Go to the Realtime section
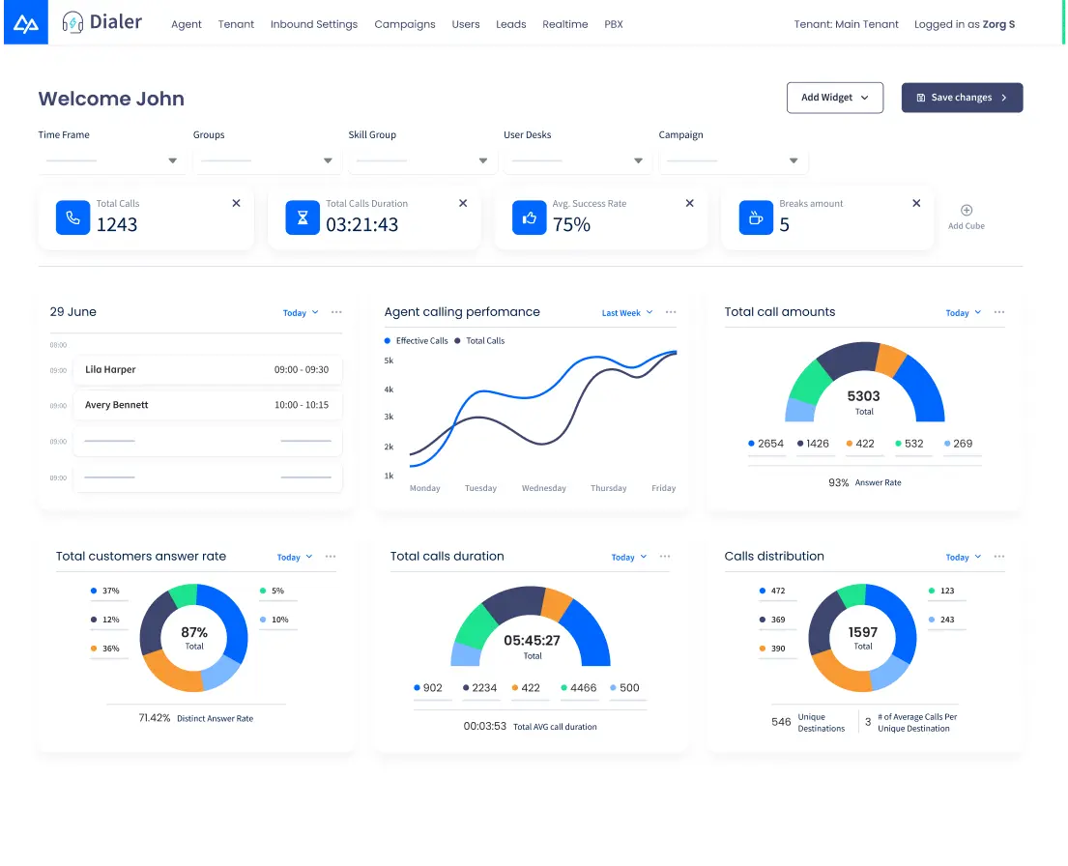Viewport: 1068px width, 866px height. 564,24
